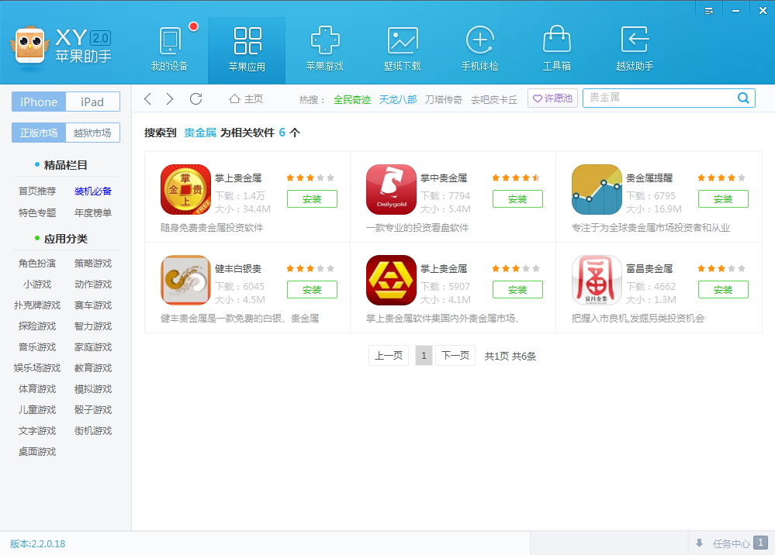Switch device type to iPhone

pos(39,102)
